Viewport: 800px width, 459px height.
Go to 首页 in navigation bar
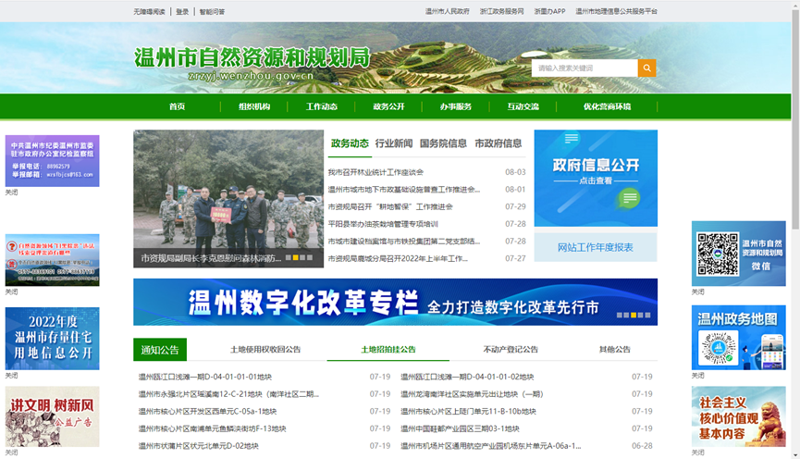coord(177,106)
